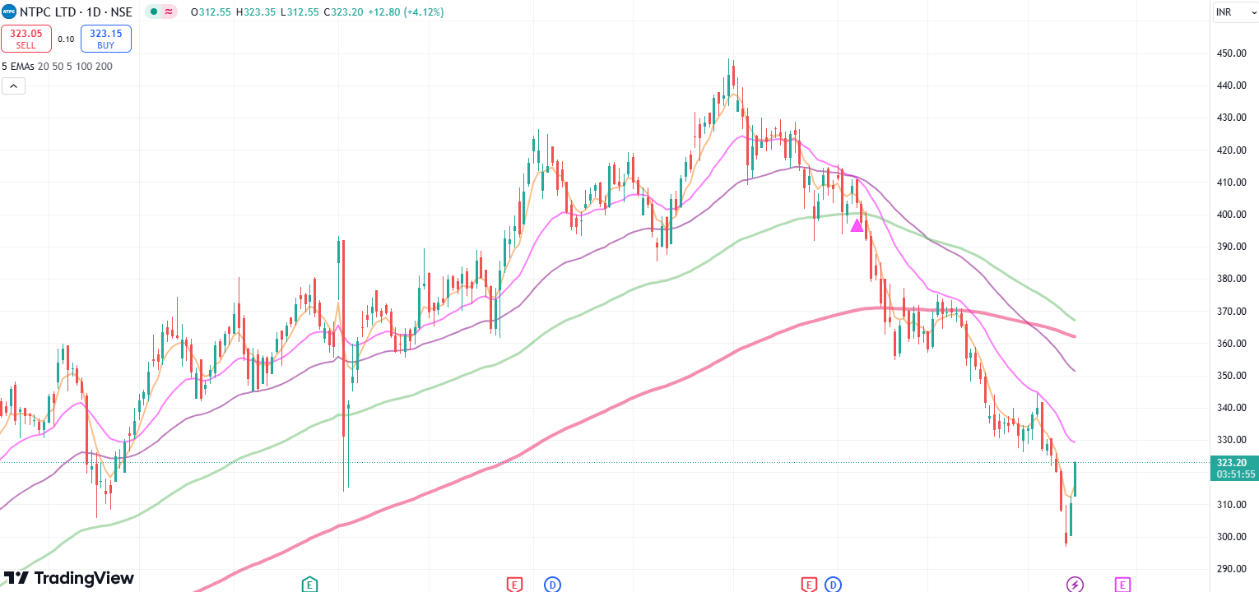Viewport: 1259px width, 592px height.
Task: Click the latest red E earnings marker
Action: click(809, 585)
